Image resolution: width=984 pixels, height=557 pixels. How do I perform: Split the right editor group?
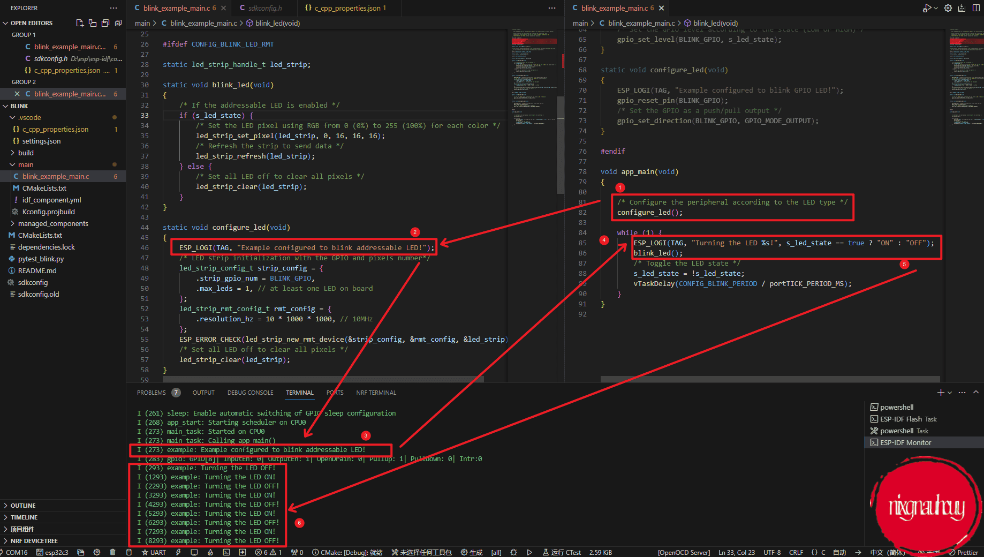[976, 8]
